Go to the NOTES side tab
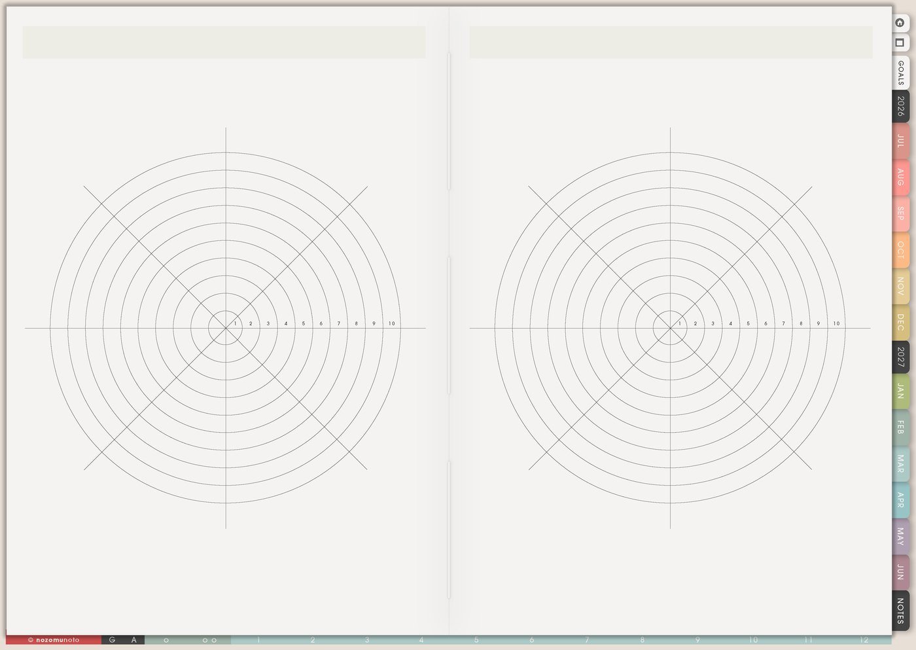 900,610
